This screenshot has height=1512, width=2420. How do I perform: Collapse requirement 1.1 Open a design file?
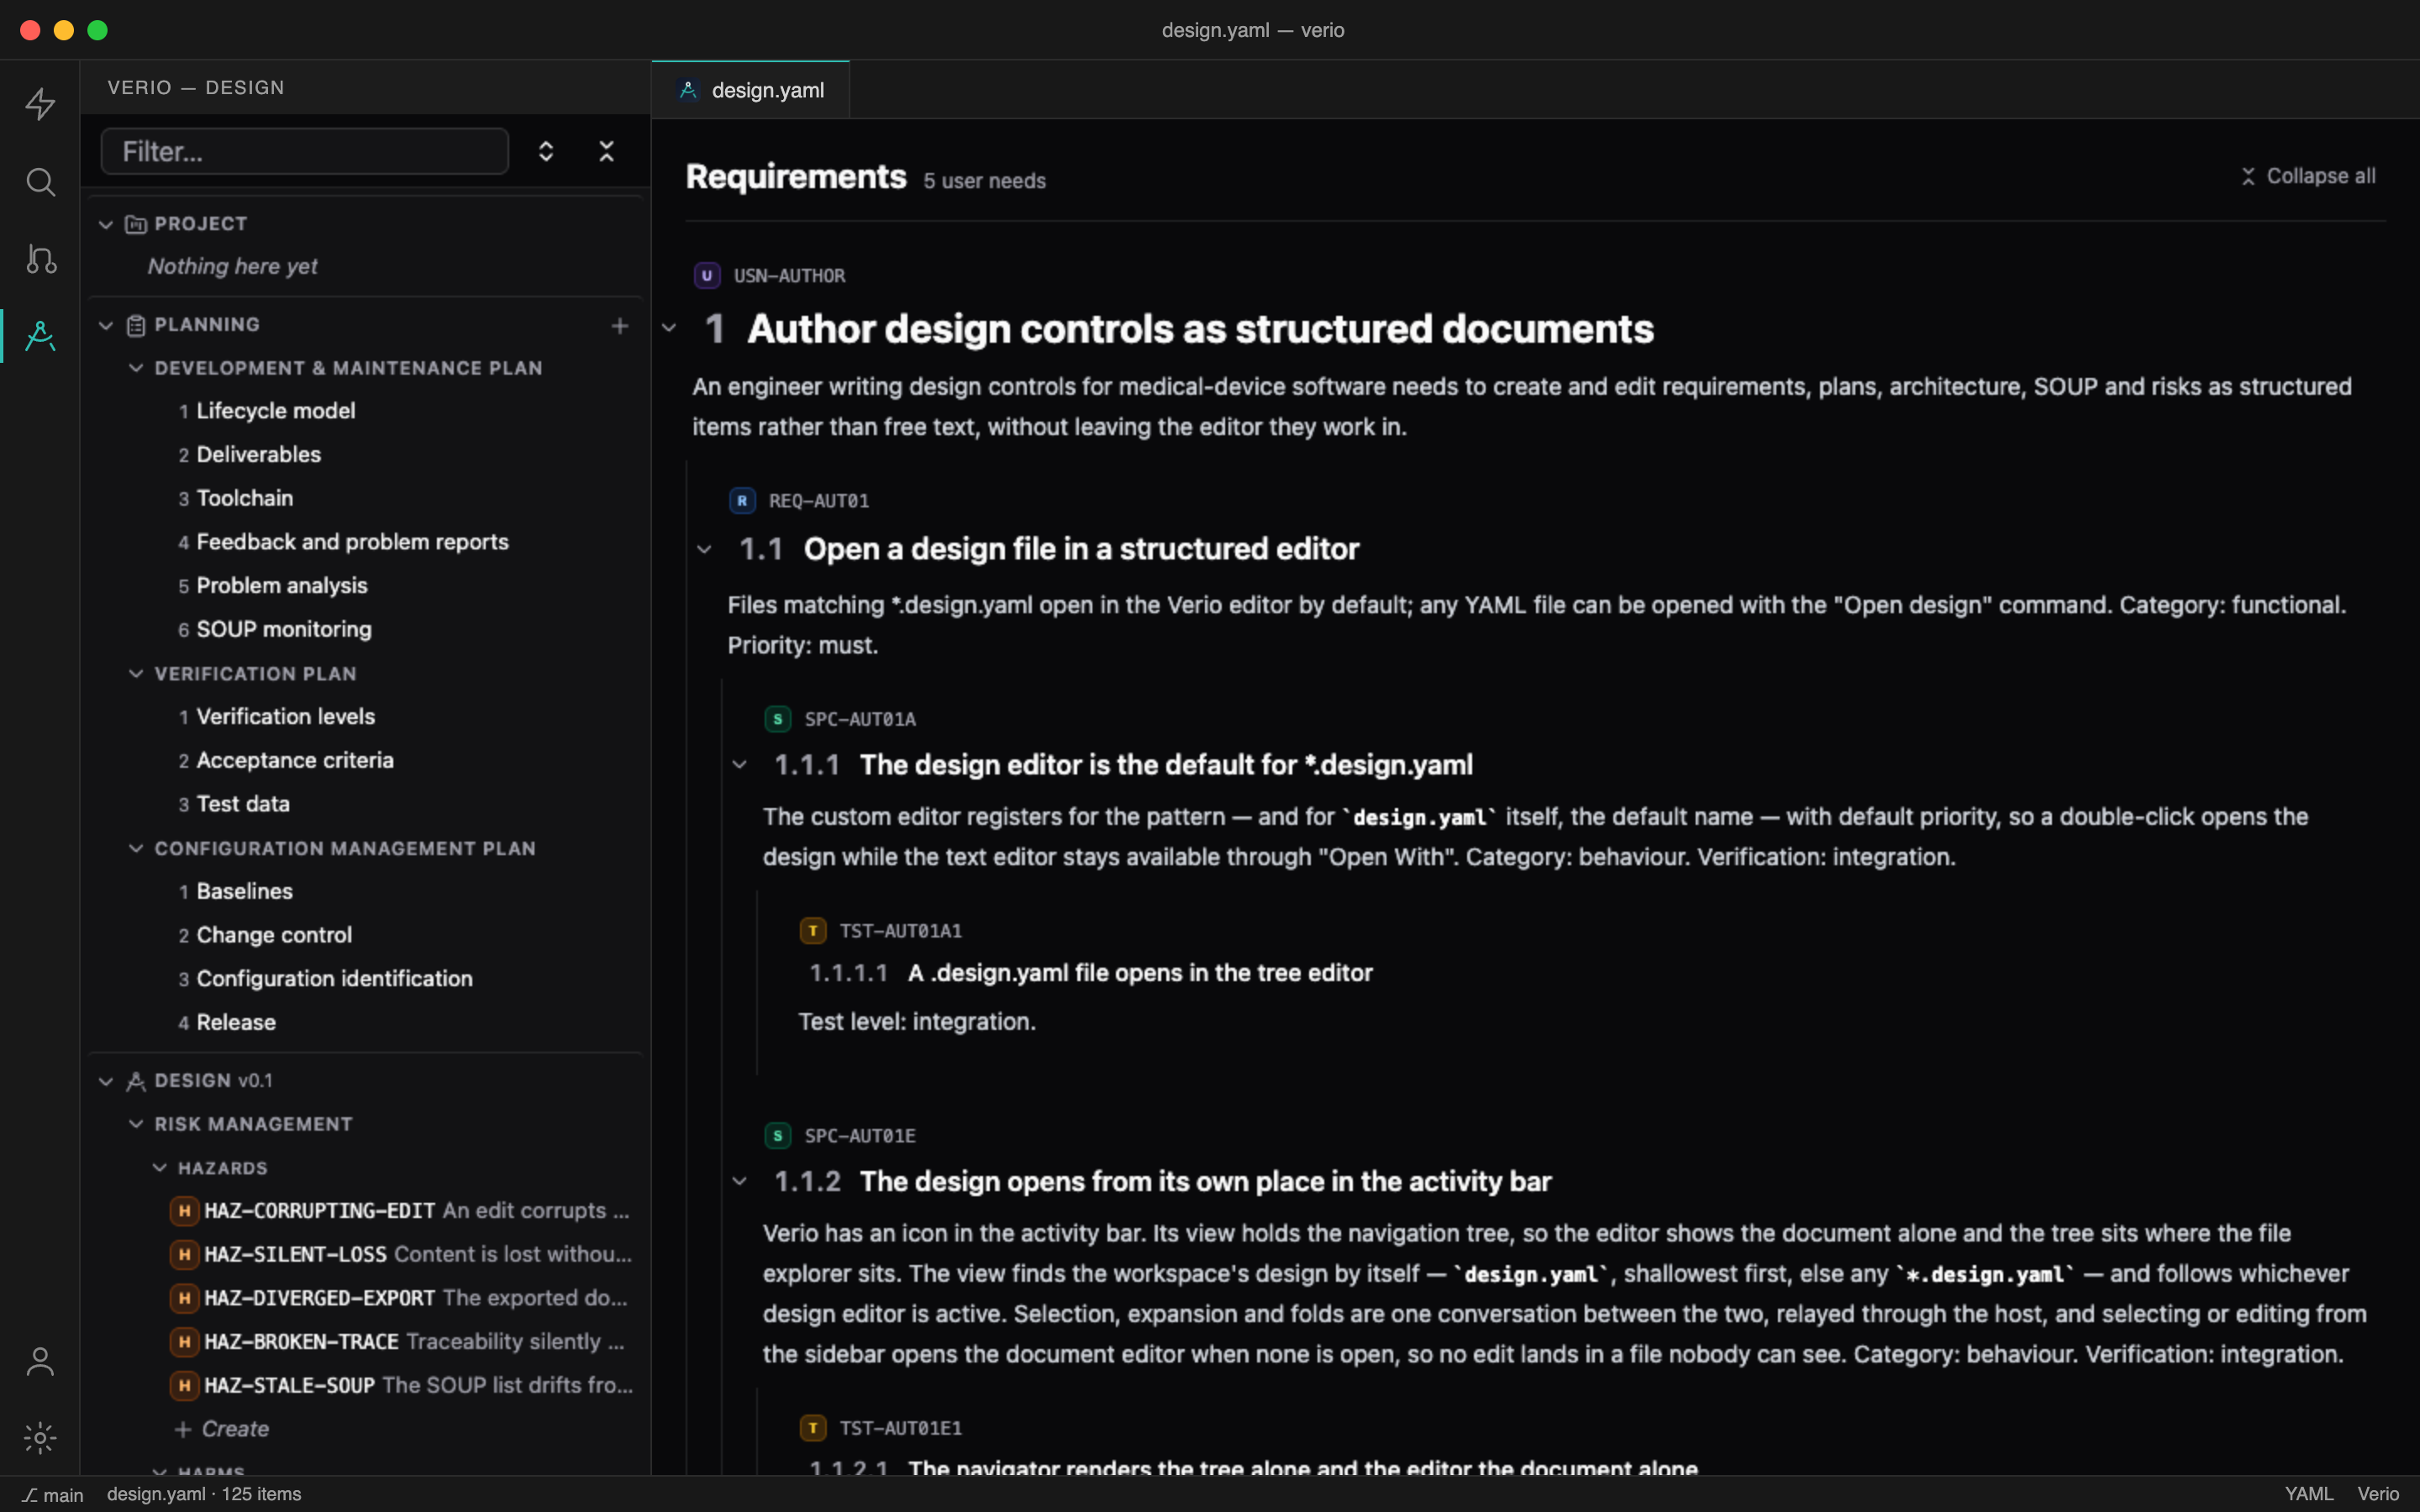point(704,549)
